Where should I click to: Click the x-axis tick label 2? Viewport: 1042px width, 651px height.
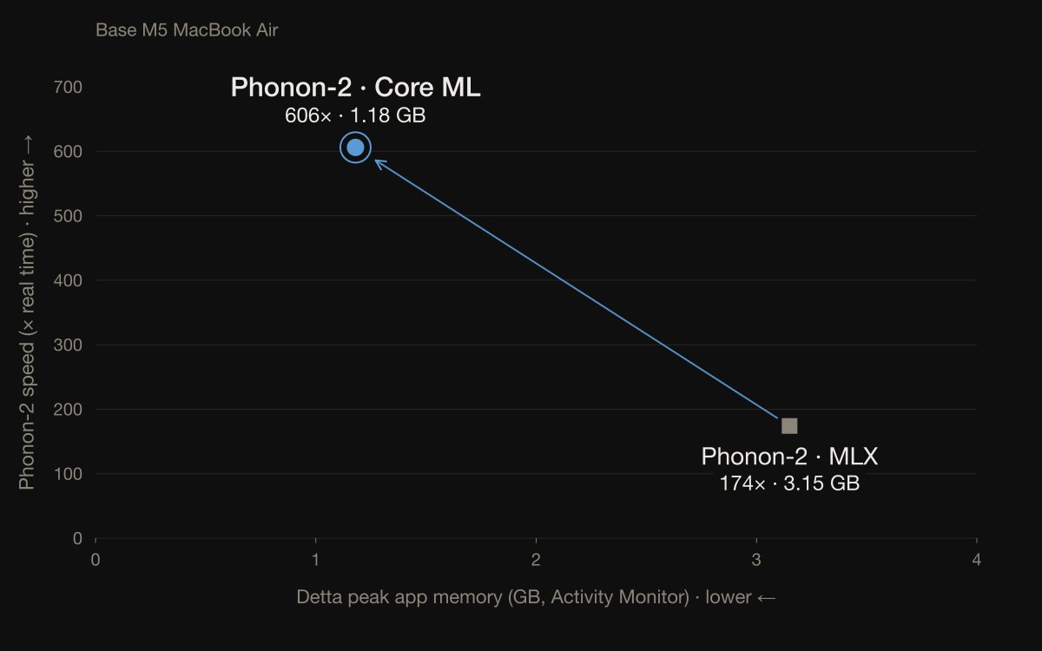click(x=537, y=560)
